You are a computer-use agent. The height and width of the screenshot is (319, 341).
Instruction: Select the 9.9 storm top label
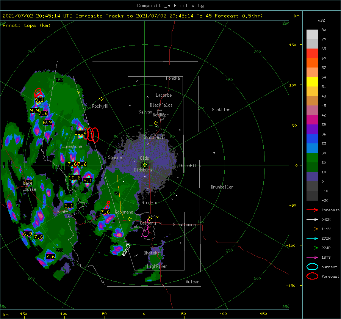point(34,111)
